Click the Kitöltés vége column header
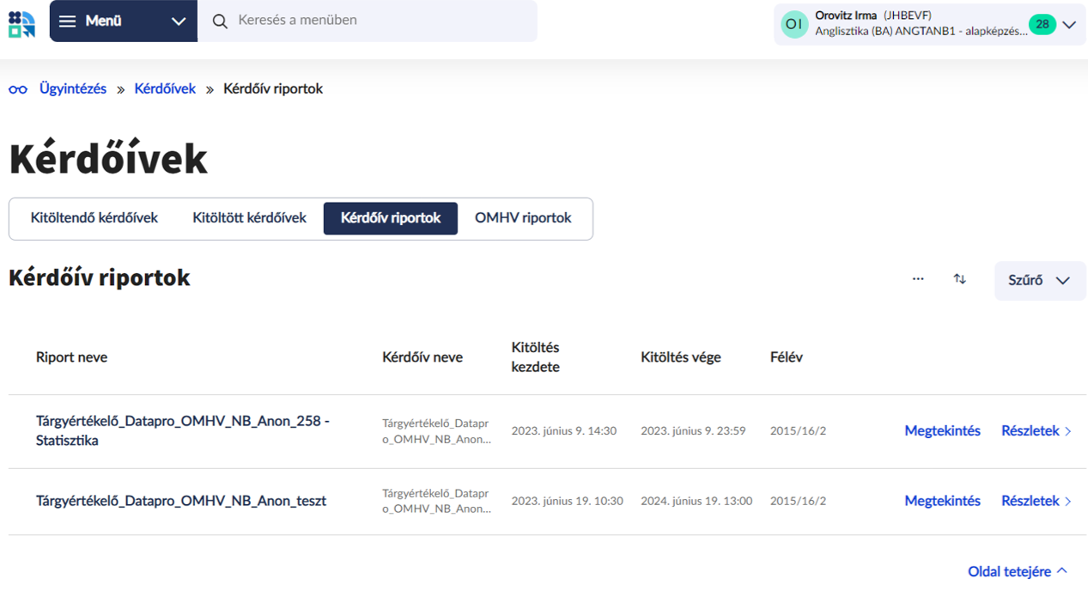Screen dimensions: 1088x591 [x=681, y=357]
